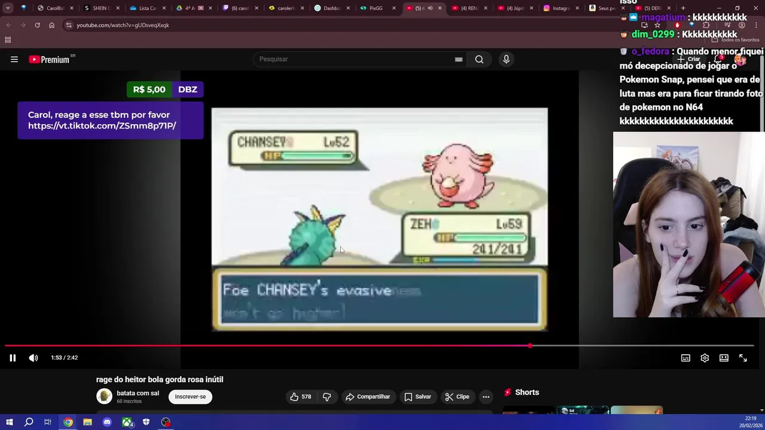The height and width of the screenshot is (430, 765).
Task: Go forward in browser history
Action: (x=23, y=25)
